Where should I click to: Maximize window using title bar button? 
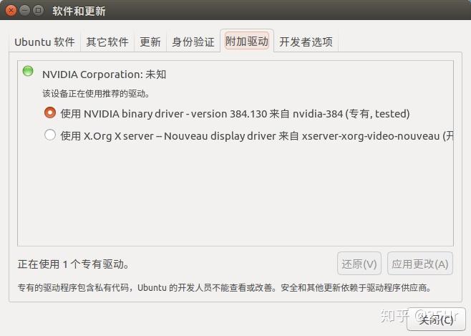click(x=38, y=11)
